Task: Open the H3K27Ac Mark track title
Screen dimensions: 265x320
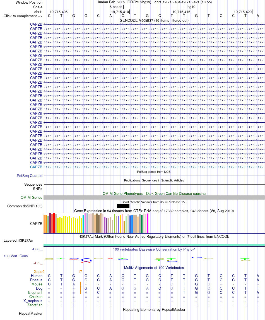Action: click(x=154, y=237)
